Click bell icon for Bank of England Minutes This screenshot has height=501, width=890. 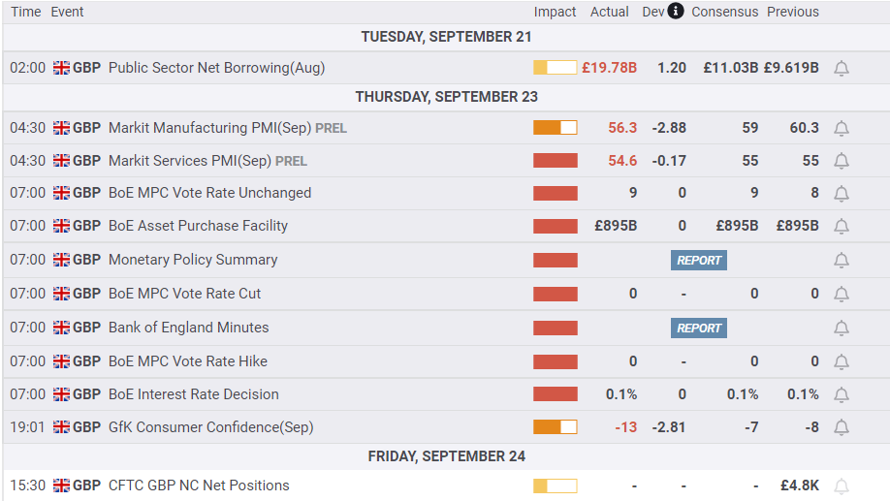point(842,328)
